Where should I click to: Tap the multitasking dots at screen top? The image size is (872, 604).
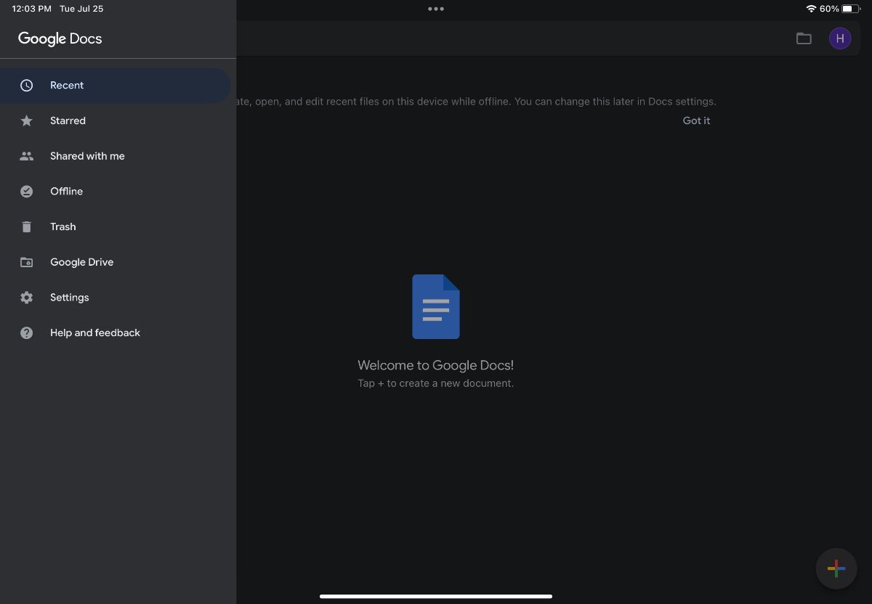(x=435, y=9)
